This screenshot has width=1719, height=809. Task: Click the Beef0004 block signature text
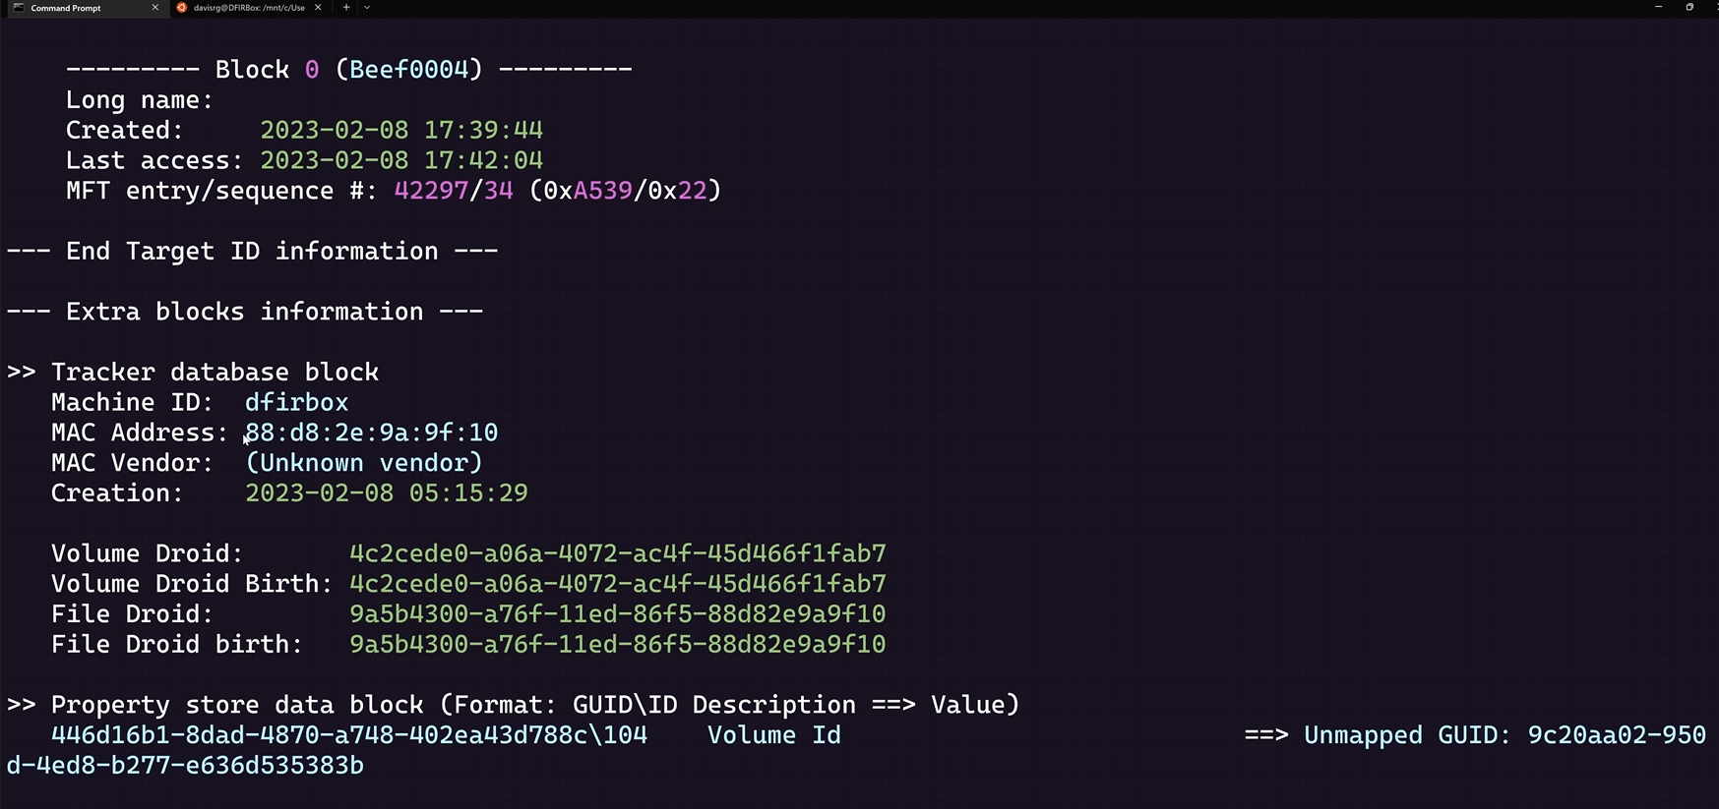(x=408, y=70)
